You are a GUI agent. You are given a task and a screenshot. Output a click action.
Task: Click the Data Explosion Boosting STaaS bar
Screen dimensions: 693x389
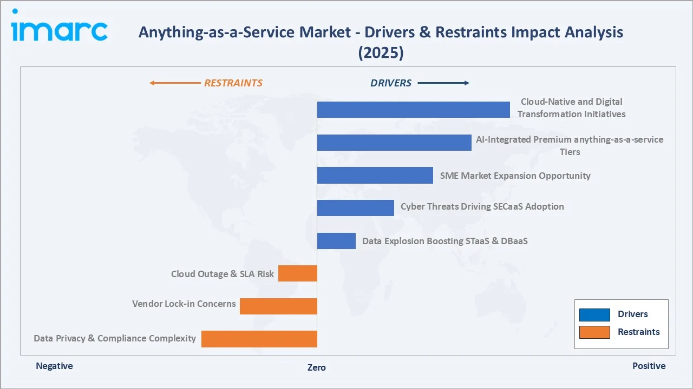(x=336, y=241)
